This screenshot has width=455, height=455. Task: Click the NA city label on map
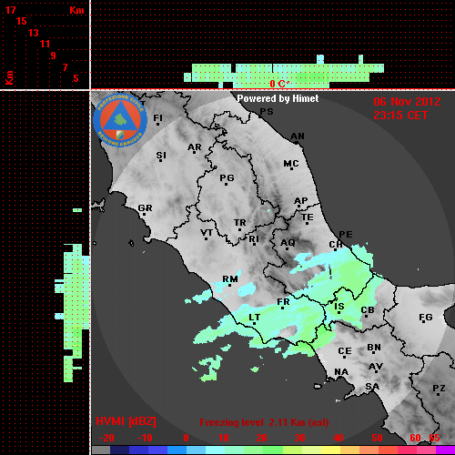click(x=341, y=372)
